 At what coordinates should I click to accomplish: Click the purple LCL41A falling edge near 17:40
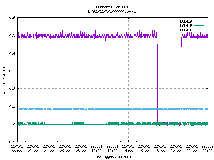click(157, 82)
